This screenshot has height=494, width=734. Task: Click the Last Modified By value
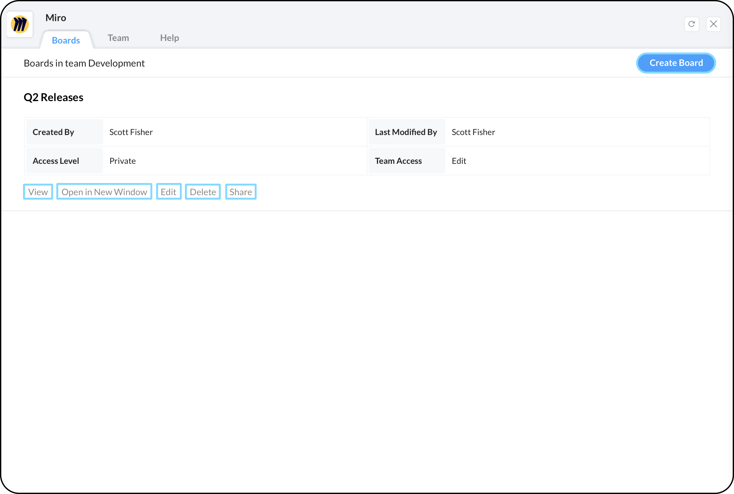(473, 132)
